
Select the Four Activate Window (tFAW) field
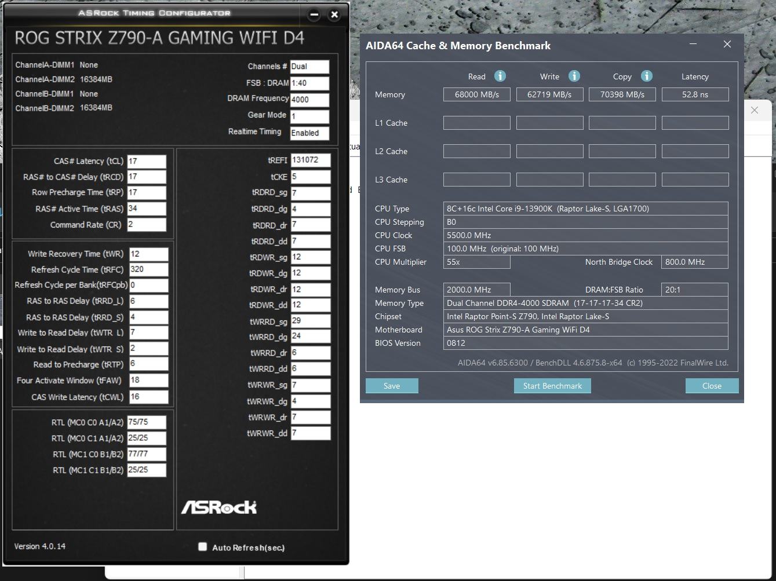(x=148, y=381)
